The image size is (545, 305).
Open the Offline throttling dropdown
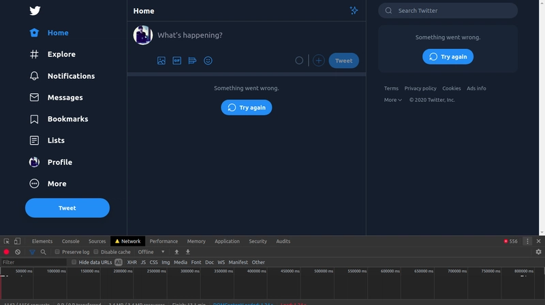click(151, 252)
